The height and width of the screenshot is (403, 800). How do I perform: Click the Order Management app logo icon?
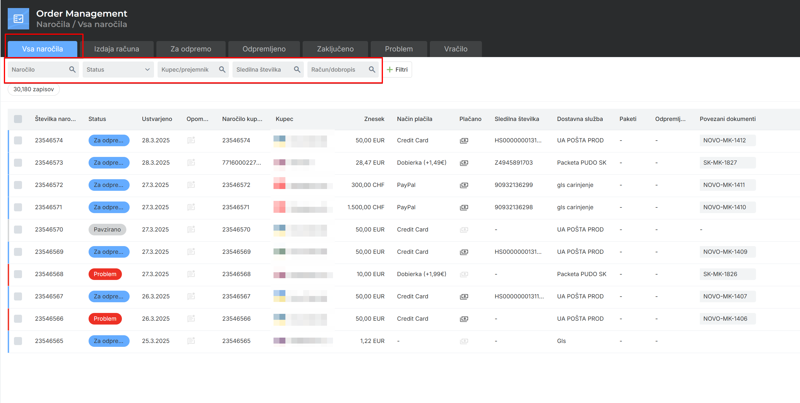tap(18, 19)
